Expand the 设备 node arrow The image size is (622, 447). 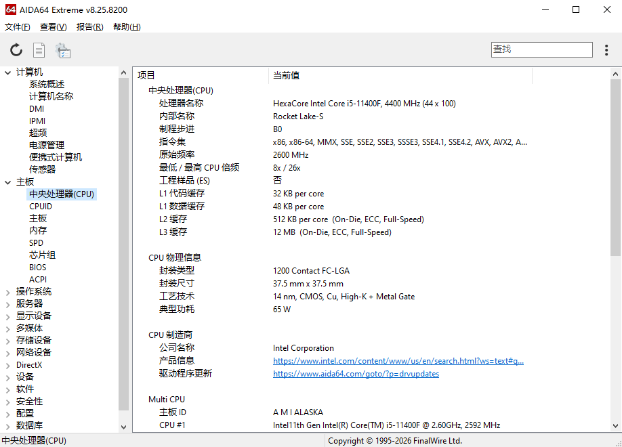click(7, 378)
